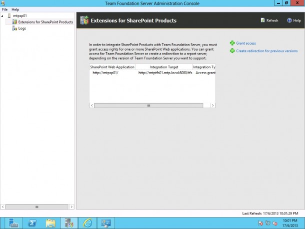The height and width of the screenshot is (229, 305).
Task: Open File Explorer from taskbar
Action: pyautogui.click(x=50, y=223)
